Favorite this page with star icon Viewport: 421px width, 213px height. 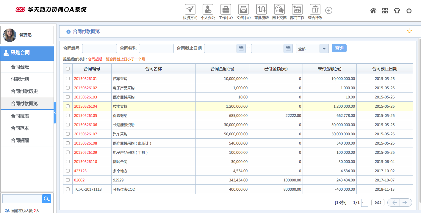(x=409, y=31)
